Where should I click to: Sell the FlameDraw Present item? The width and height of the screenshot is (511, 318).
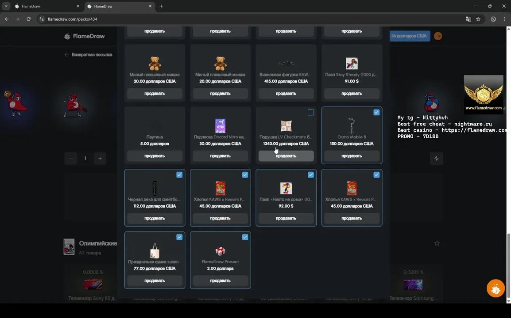pos(221,280)
